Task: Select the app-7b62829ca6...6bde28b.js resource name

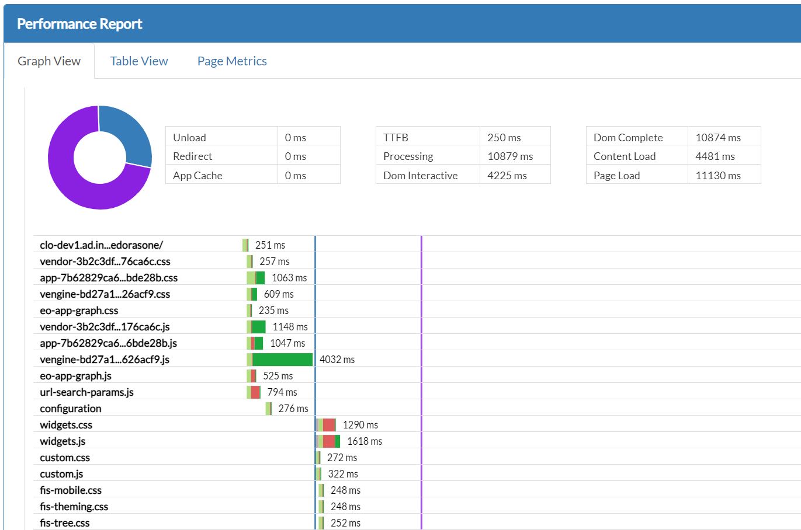Action: 109,343
